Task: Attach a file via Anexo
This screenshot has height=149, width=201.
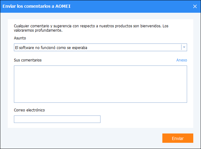Action: [x=182, y=60]
